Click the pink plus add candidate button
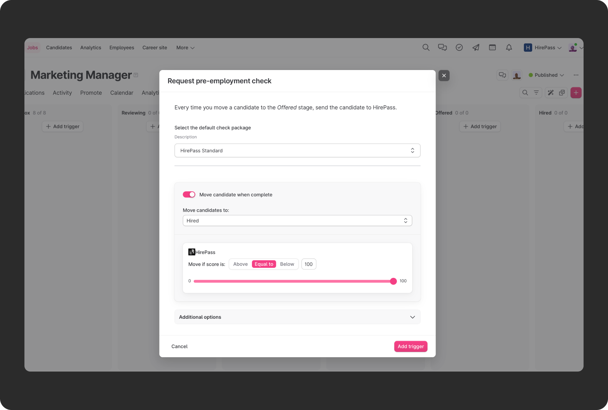 [x=576, y=93]
